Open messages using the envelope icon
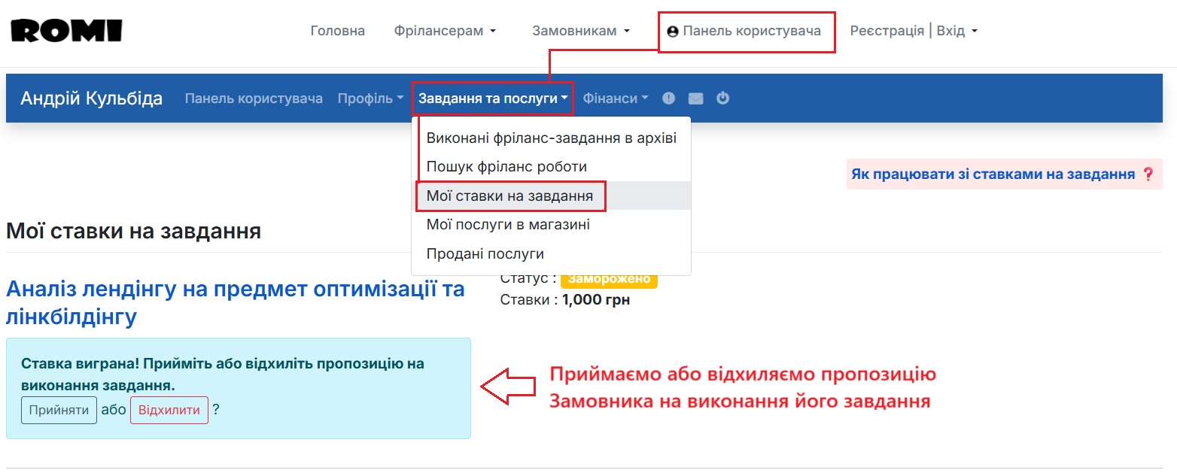Screen dimensions: 1177x473 695,97
